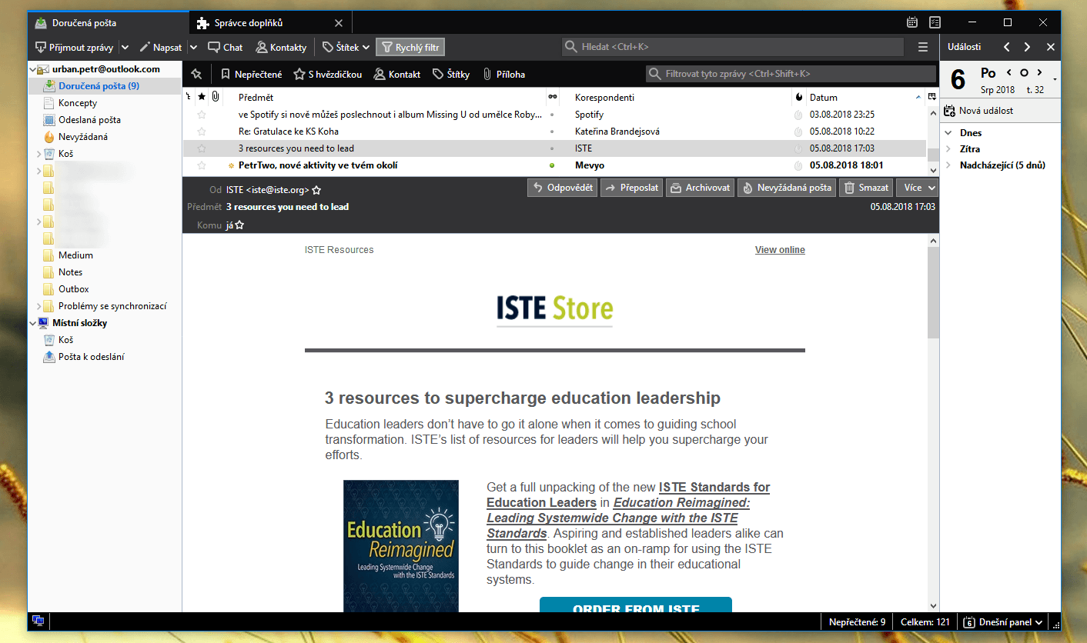1087x643 pixels.
Task: Click the Filtrovat tyto zprávy field
Action: coord(790,74)
